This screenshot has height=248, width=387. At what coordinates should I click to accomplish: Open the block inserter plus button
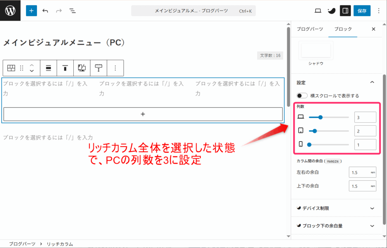(x=31, y=11)
